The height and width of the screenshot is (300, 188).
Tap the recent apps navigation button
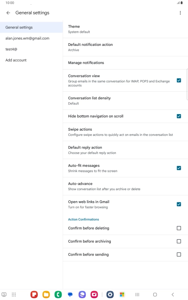pos(137,294)
